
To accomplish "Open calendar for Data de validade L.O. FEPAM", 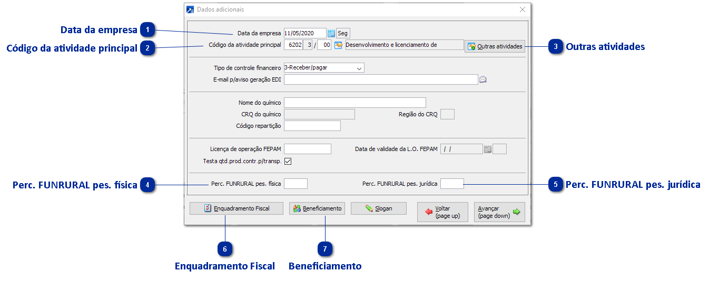I will pos(488,149).
